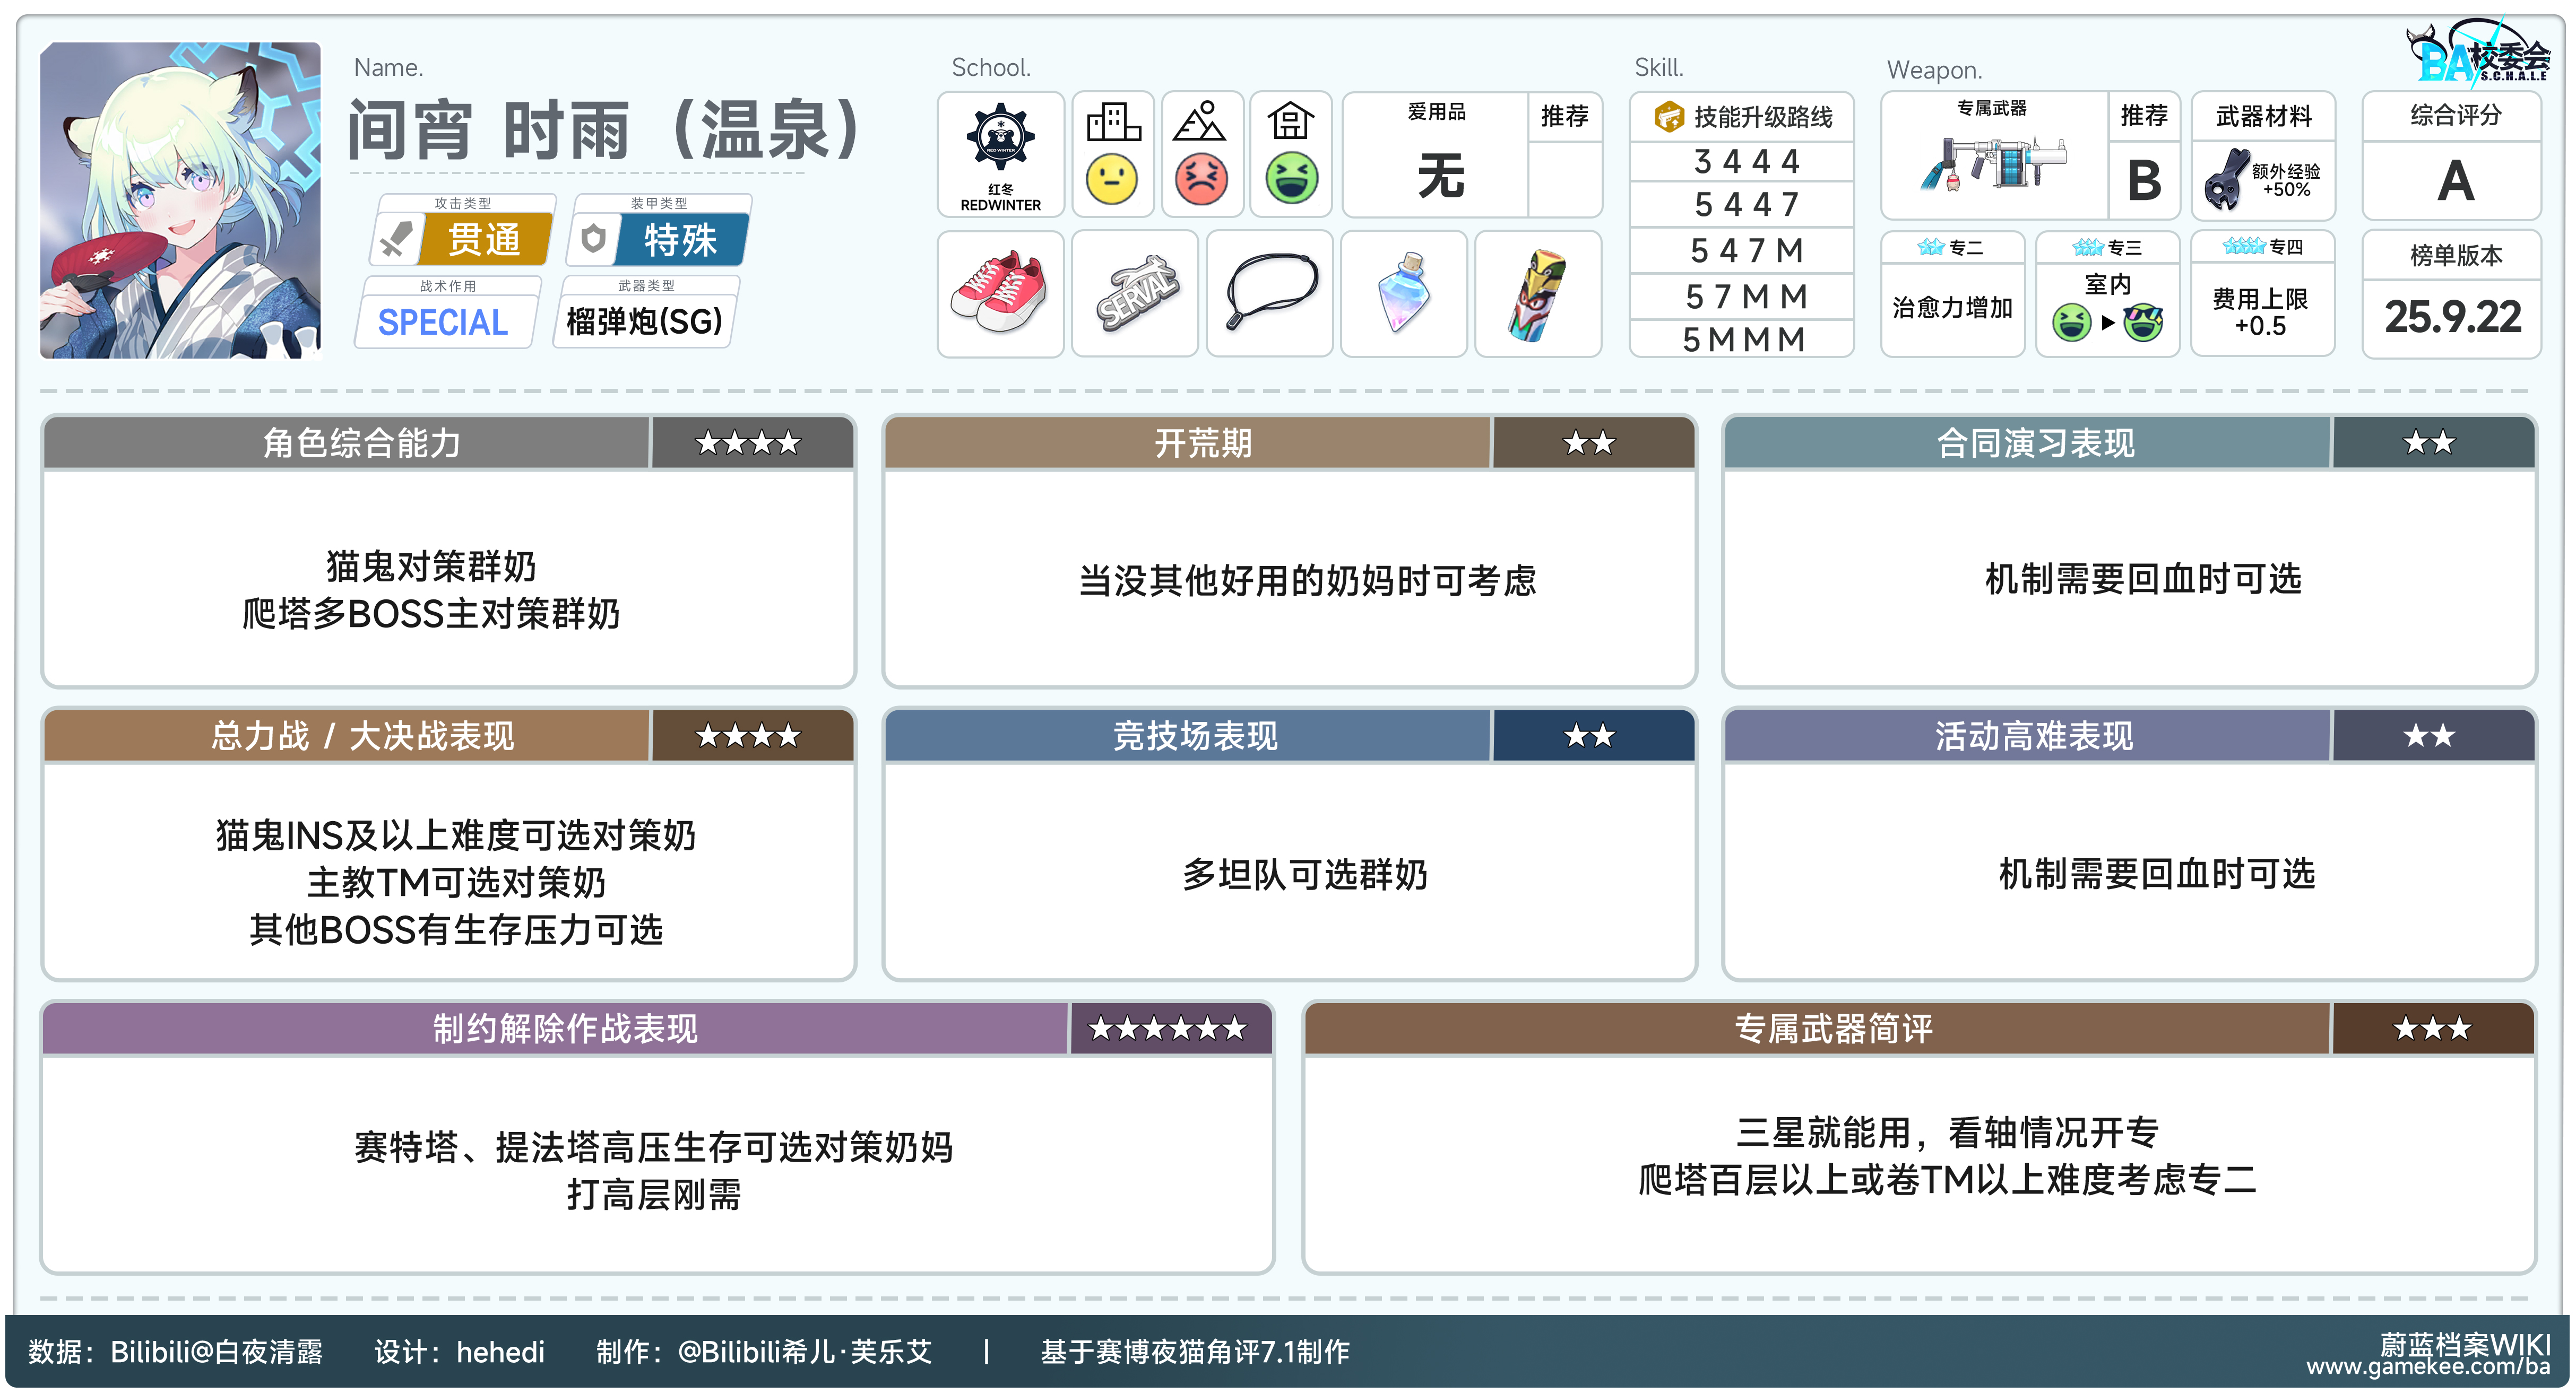
Task: Click the 制约解除作战表现 section header
Action: coord(565,1029)
